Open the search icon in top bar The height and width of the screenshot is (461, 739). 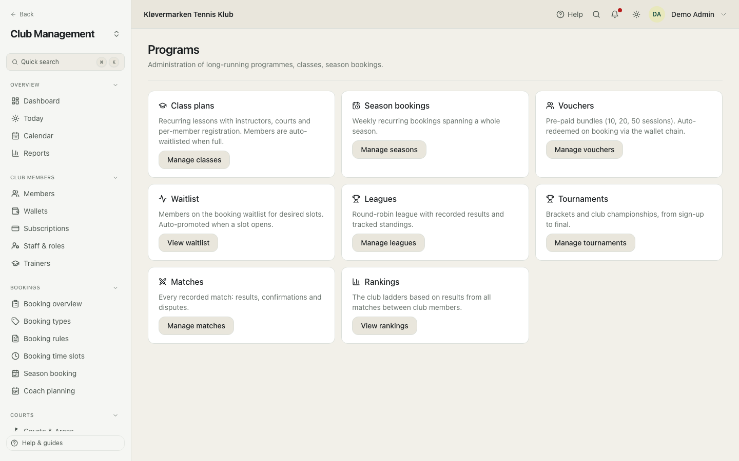[596, 14]
